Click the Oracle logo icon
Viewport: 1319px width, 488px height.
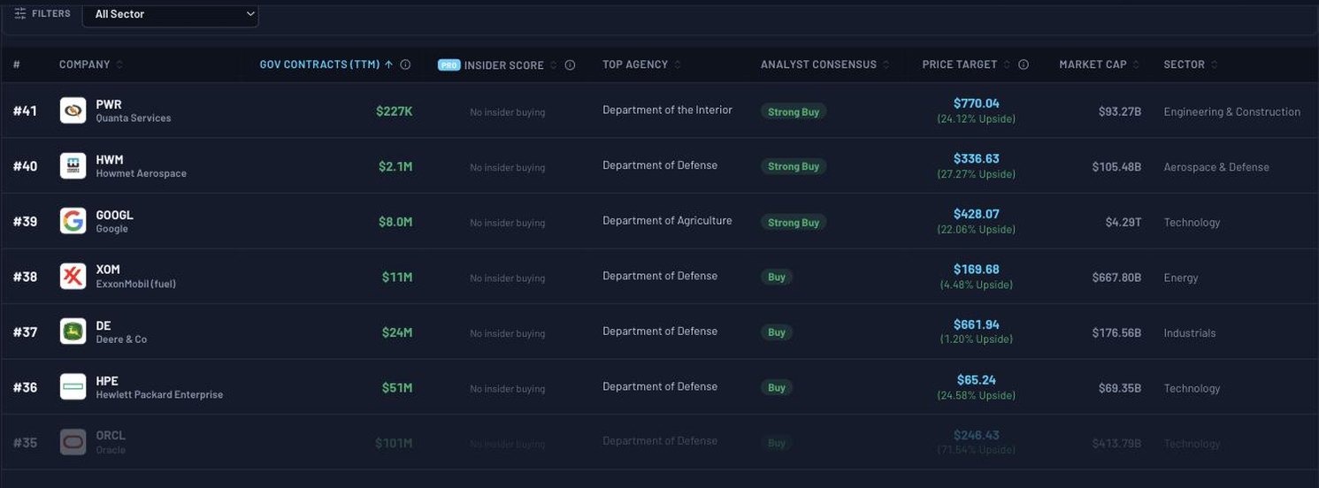coord(73,442)
